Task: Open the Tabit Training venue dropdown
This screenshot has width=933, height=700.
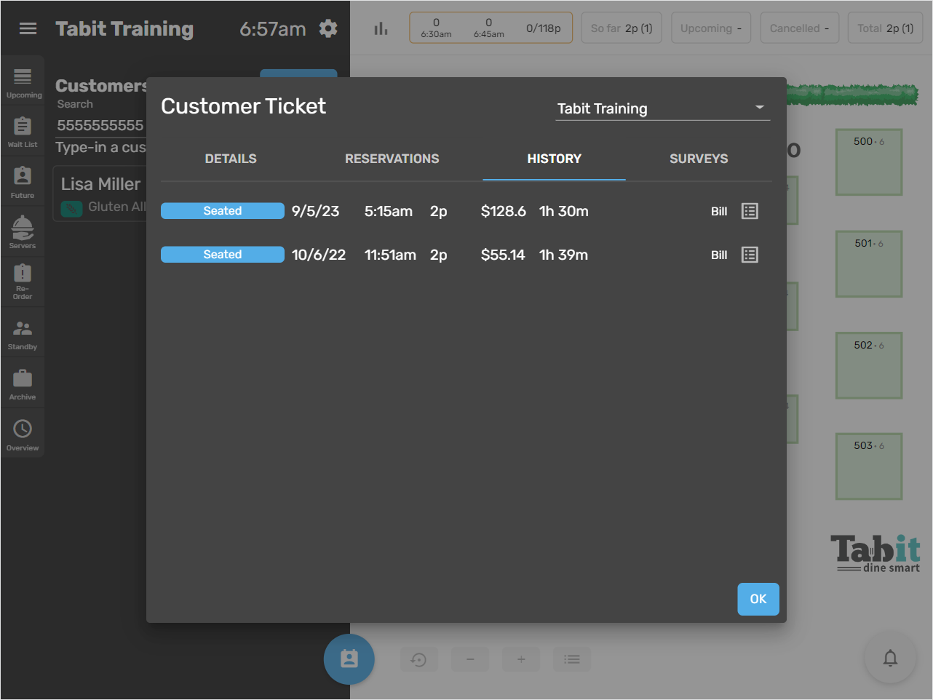Action: (662, 108)
